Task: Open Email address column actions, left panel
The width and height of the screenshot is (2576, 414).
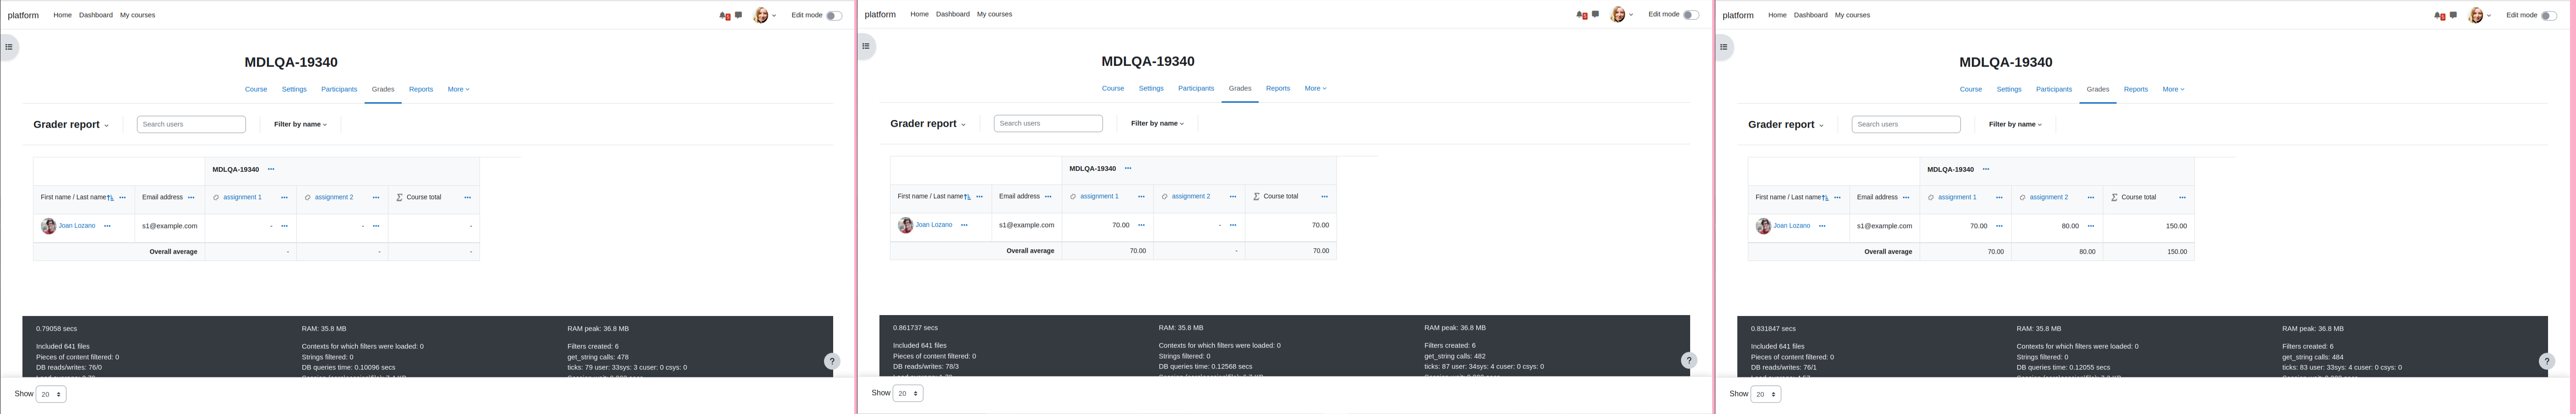Action: 191,198
